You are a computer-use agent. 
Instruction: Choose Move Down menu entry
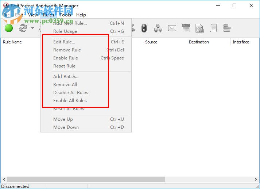click(x=86, y=127)
